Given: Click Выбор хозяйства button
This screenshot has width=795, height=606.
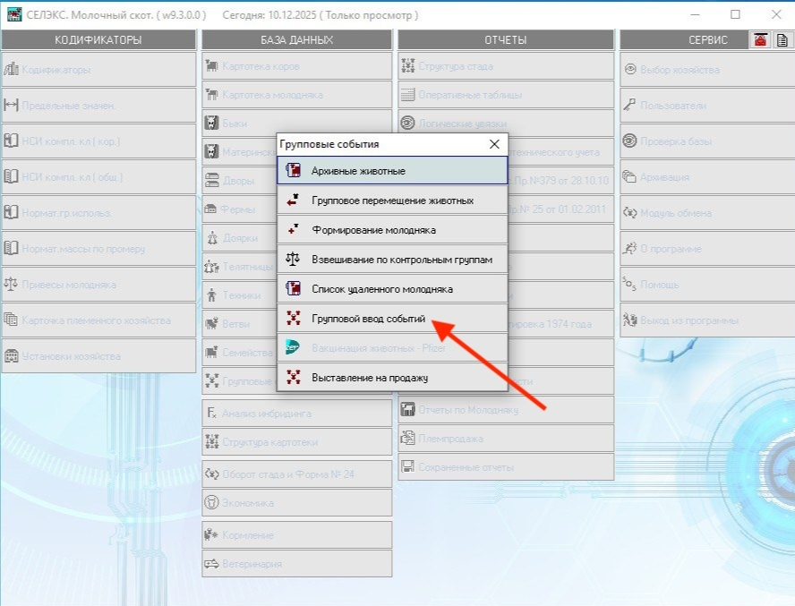Looking at the screenshot, I should tap(707, 70).
